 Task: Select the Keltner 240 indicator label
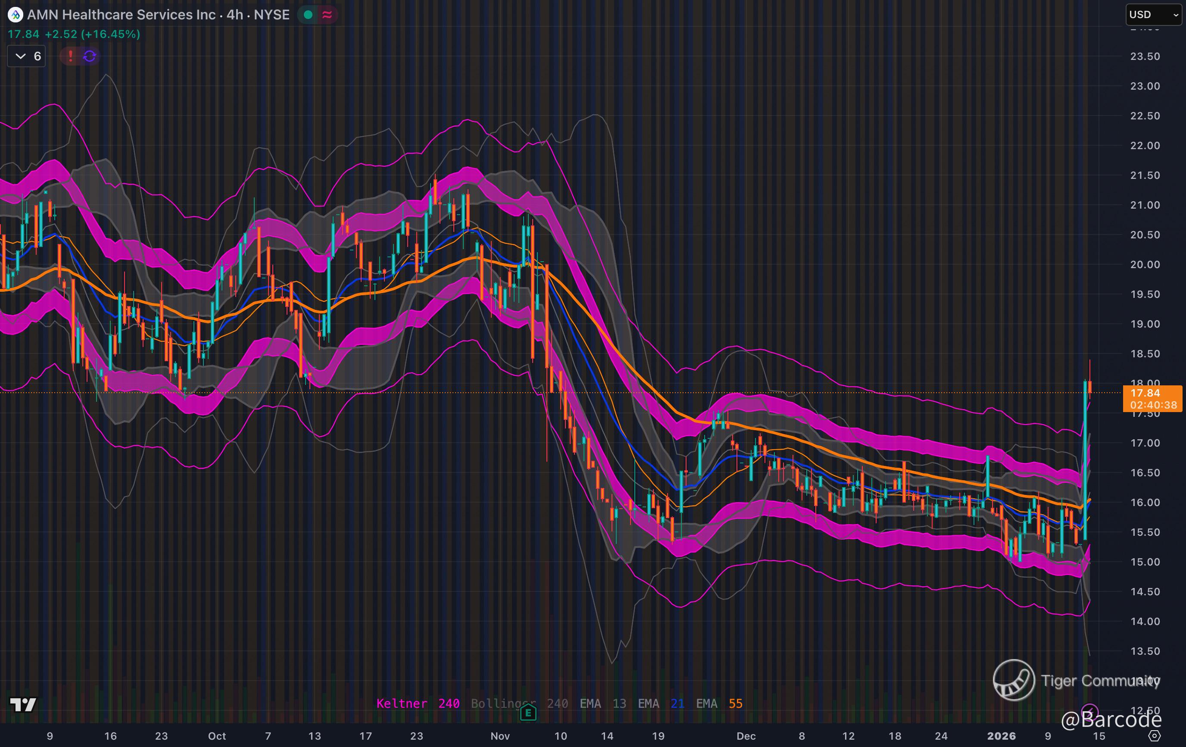point(418,703)
